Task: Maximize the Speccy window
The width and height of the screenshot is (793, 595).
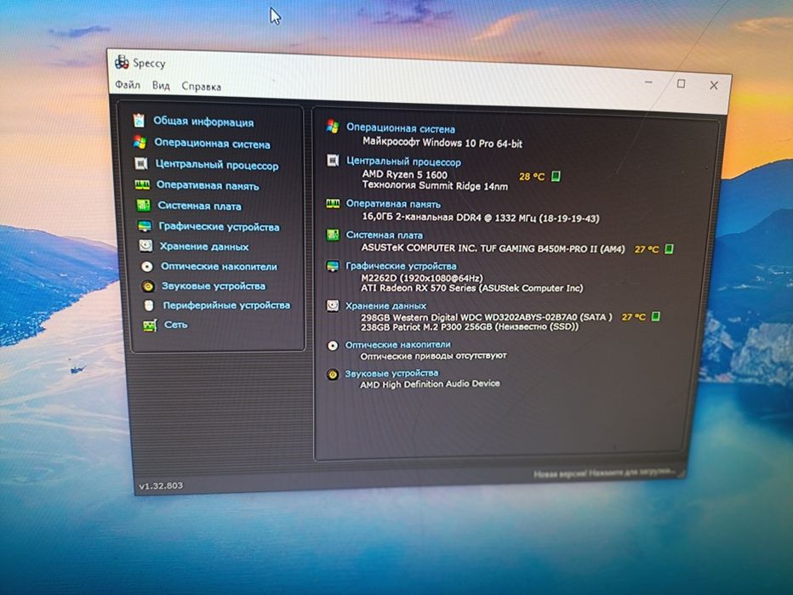Action: pos(682,83)
